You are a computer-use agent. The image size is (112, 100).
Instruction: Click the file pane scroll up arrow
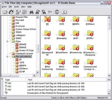click(x=109, y=17)
